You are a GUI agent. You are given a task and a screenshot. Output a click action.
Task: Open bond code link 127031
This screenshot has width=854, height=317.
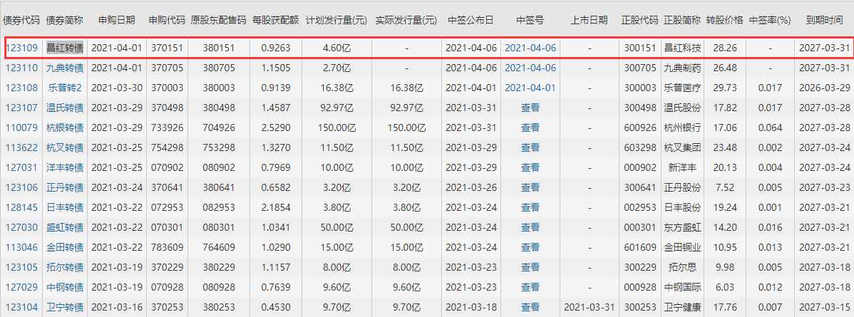[x=22, y=167]
